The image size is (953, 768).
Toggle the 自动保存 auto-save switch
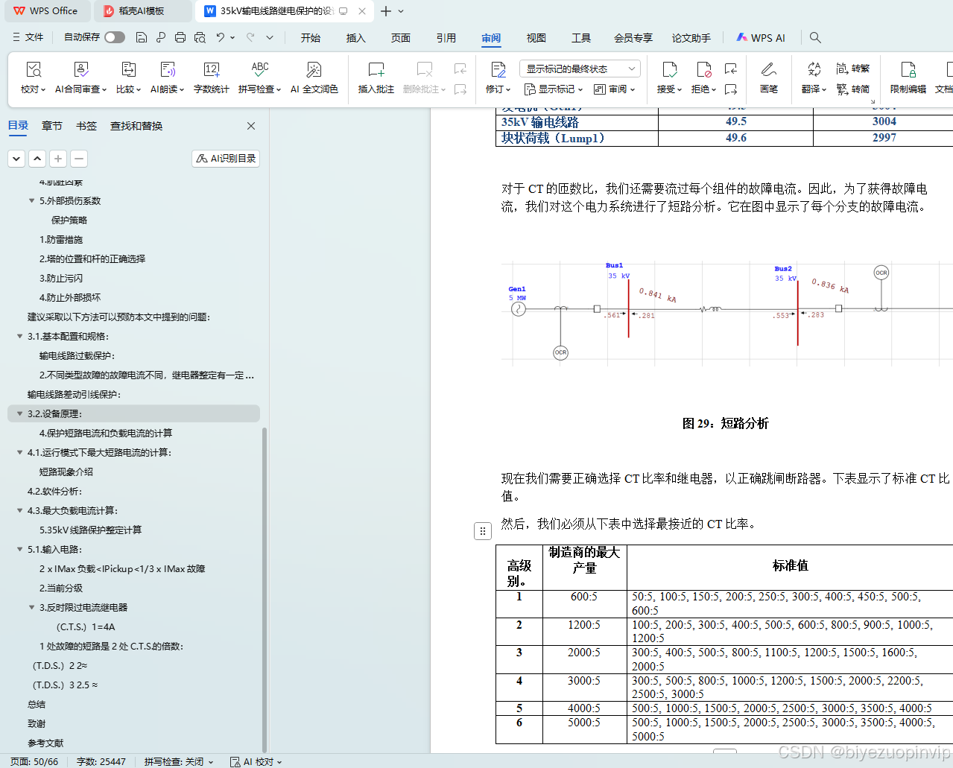click(x=115, y=37)
